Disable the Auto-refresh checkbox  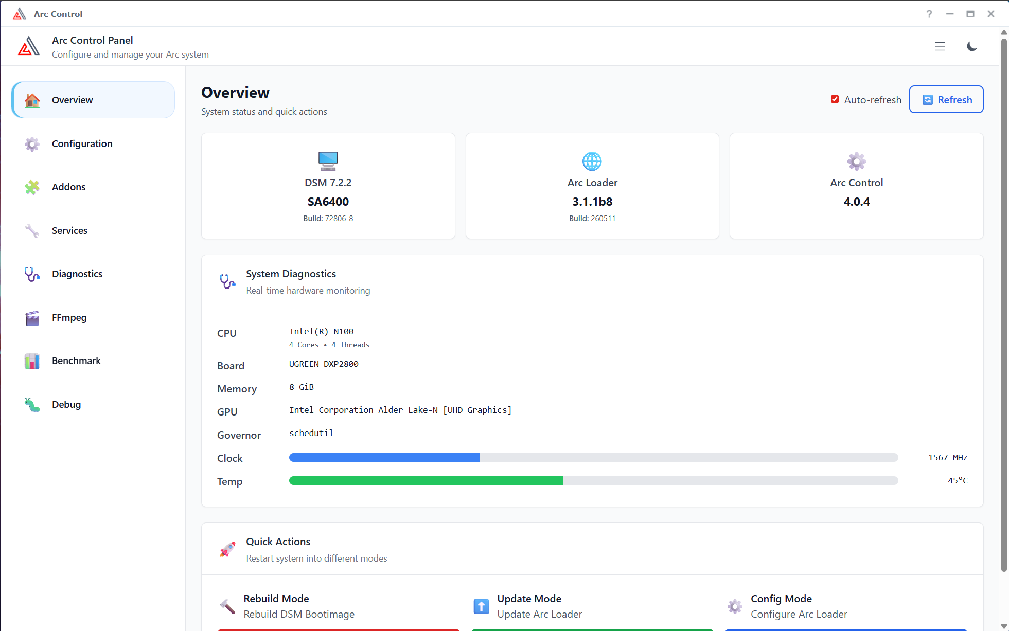tap(835, 99)
